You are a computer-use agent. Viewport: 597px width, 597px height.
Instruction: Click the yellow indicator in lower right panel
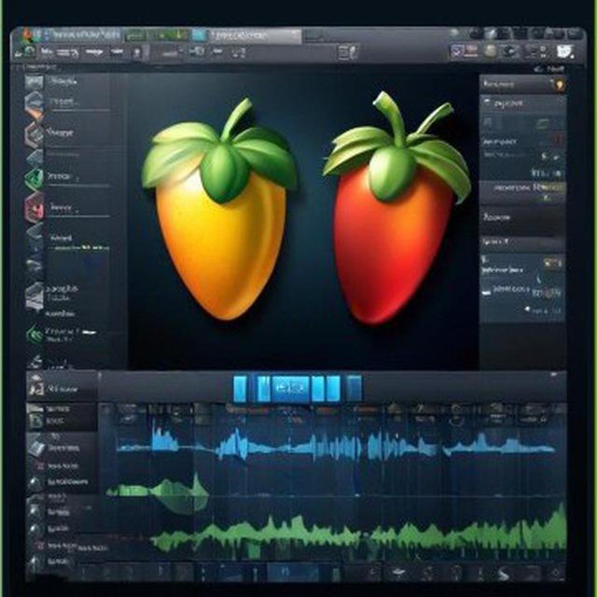[x=552, y=263]
